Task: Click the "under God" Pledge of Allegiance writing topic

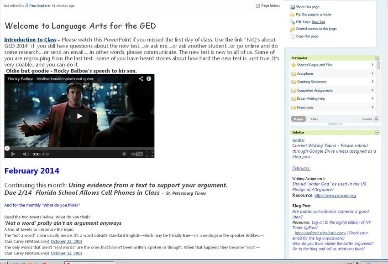Action: tap(329, 186)
